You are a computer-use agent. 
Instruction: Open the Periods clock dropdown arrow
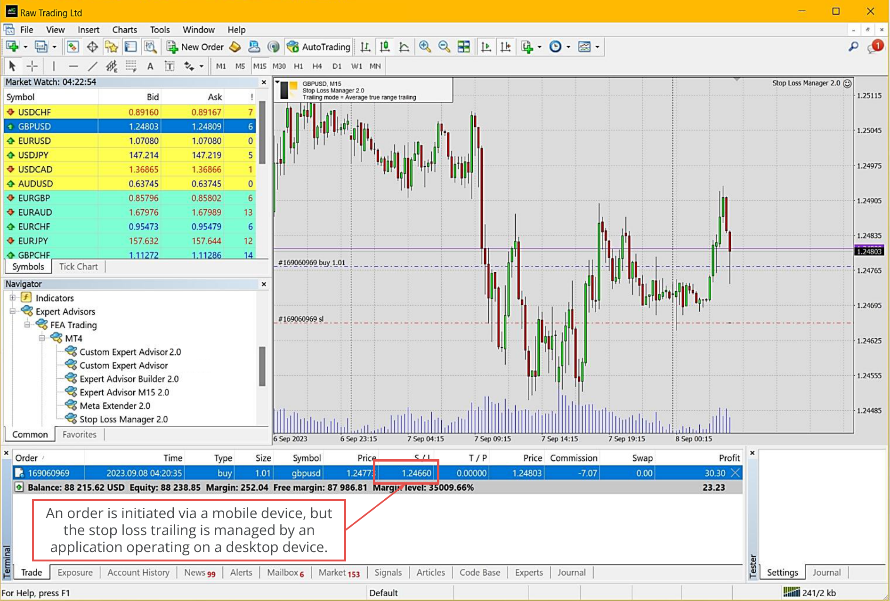click(x=568, y=47)
